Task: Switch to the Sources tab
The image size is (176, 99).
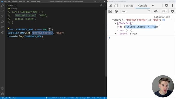Action: tap(128, 5)
